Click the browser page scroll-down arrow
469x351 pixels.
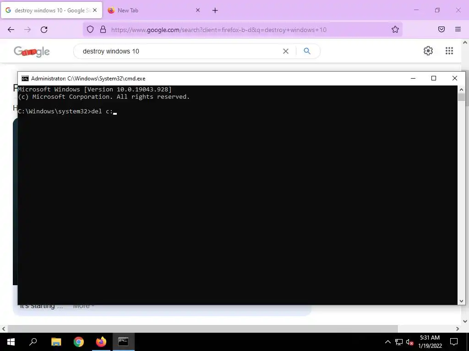tap(465, 321)
